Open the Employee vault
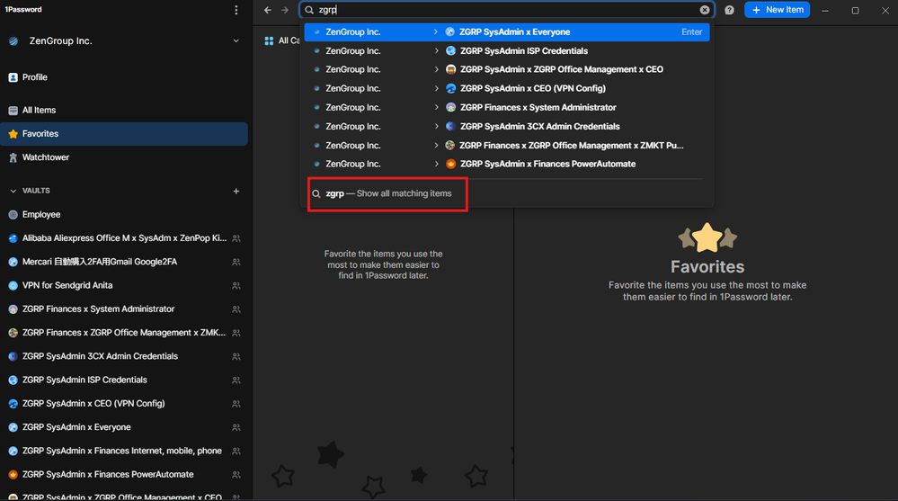The height and width of the screenshot is (501, 898). point(124,214)
